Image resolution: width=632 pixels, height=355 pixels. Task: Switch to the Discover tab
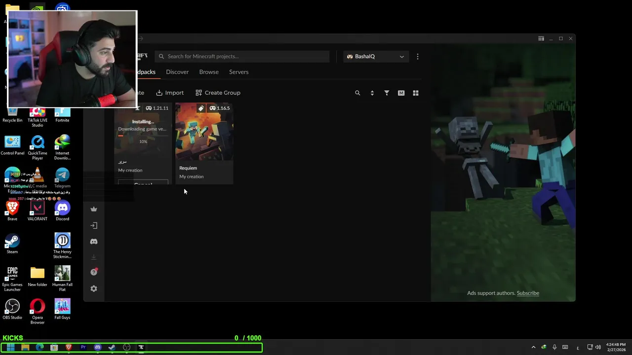click(x=177, y=72)
